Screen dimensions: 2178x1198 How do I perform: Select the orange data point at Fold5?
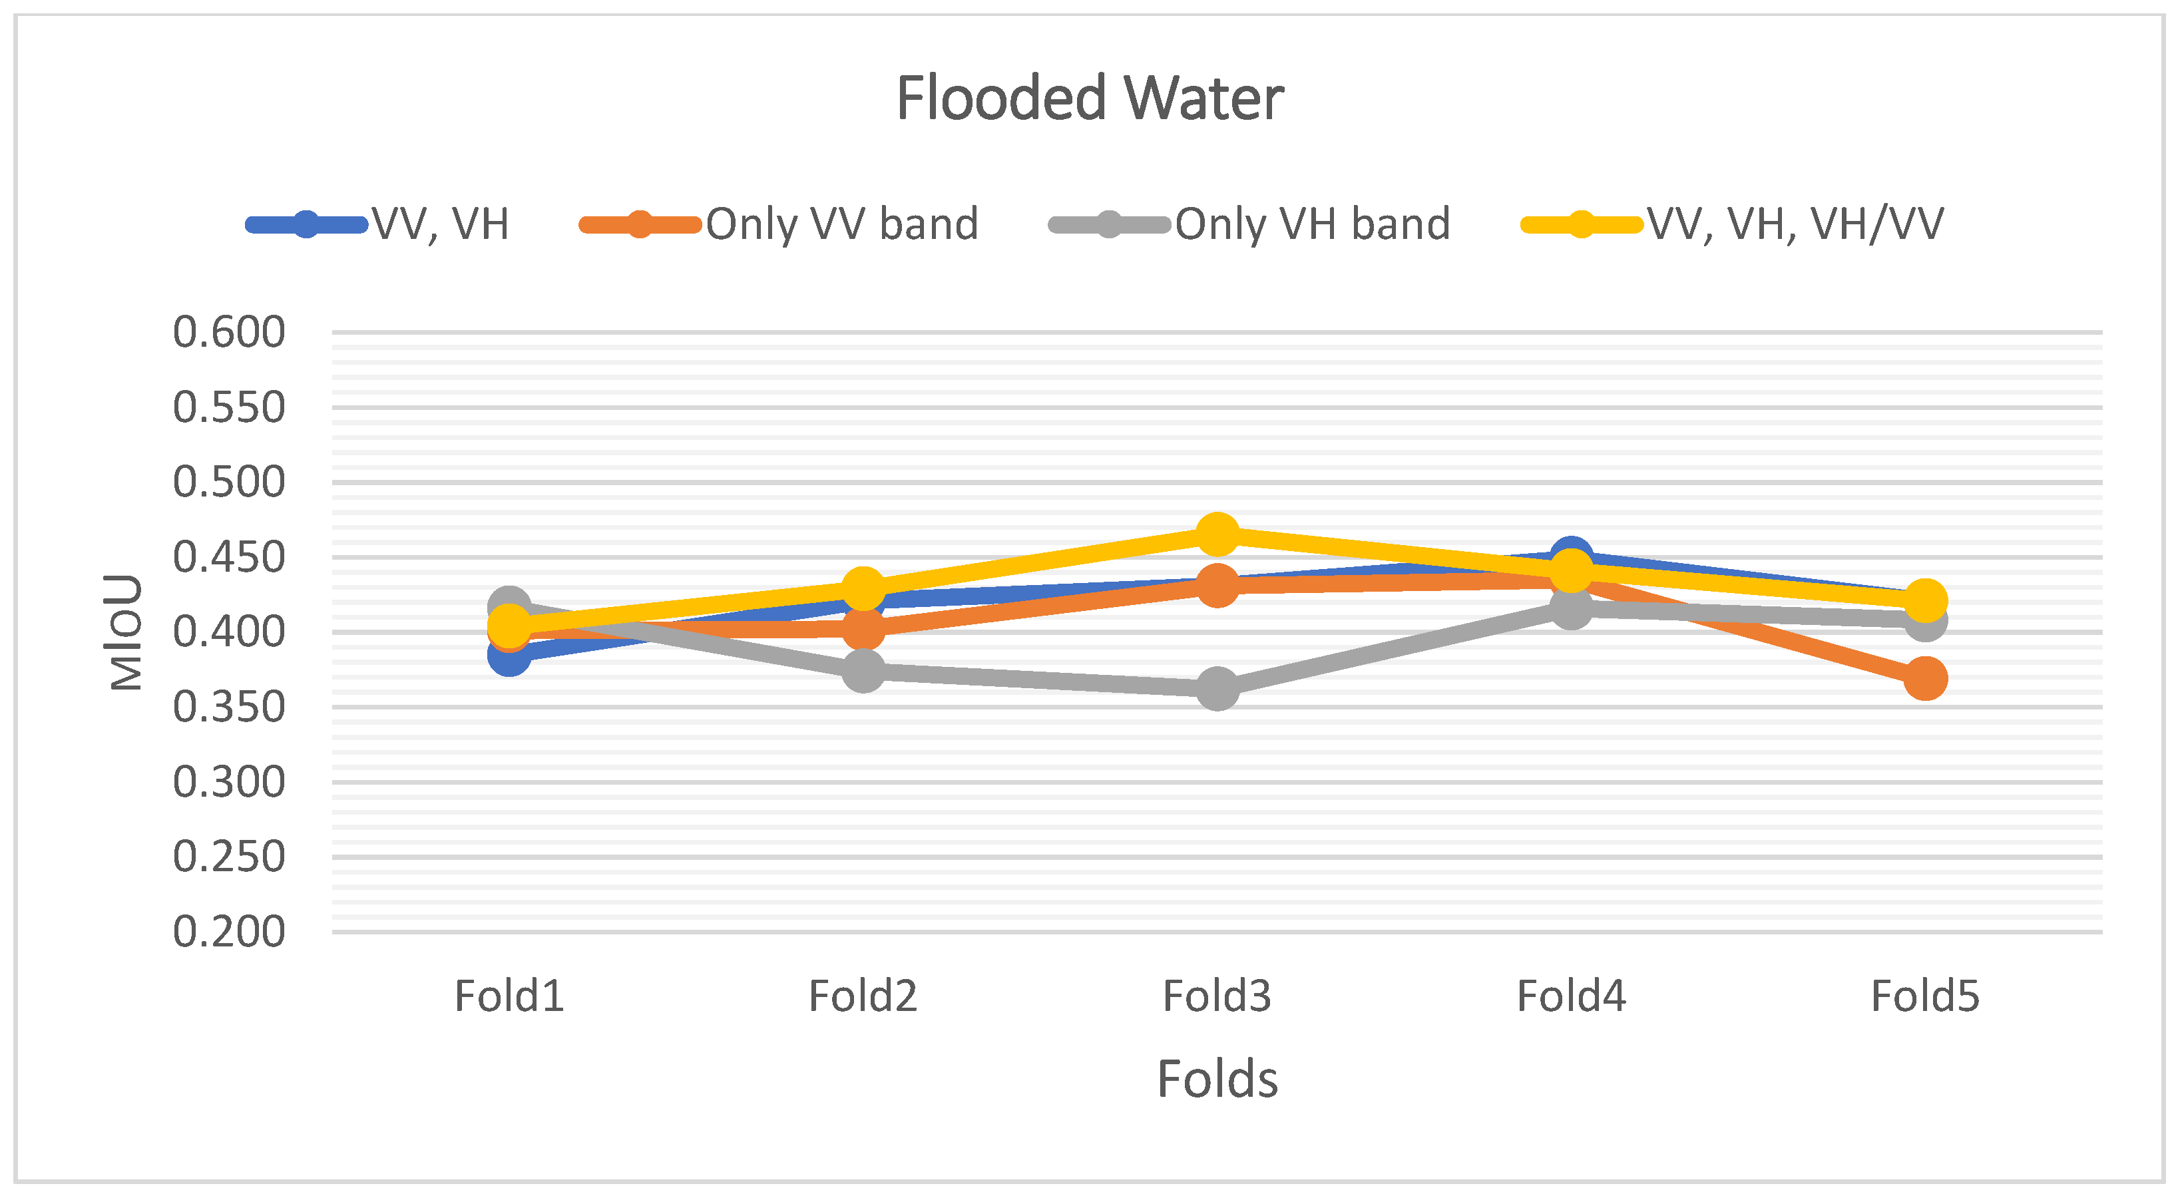tap(1925, 678)
